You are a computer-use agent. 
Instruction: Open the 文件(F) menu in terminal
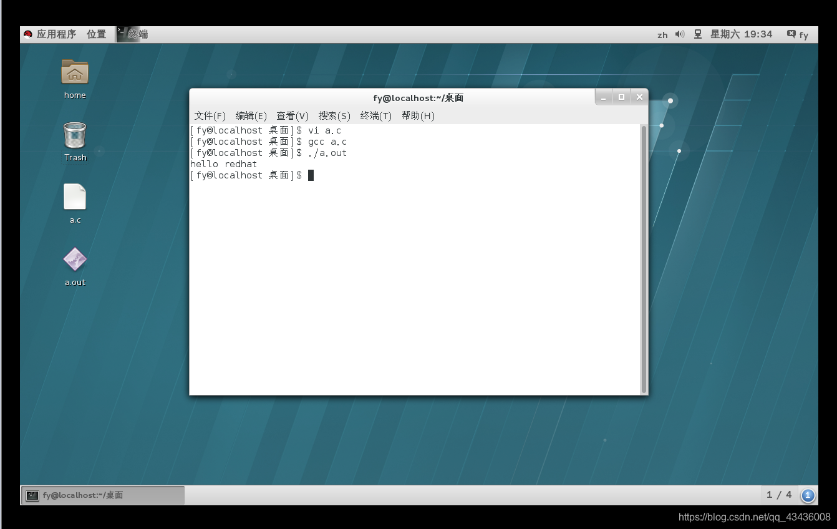(210, 116)
